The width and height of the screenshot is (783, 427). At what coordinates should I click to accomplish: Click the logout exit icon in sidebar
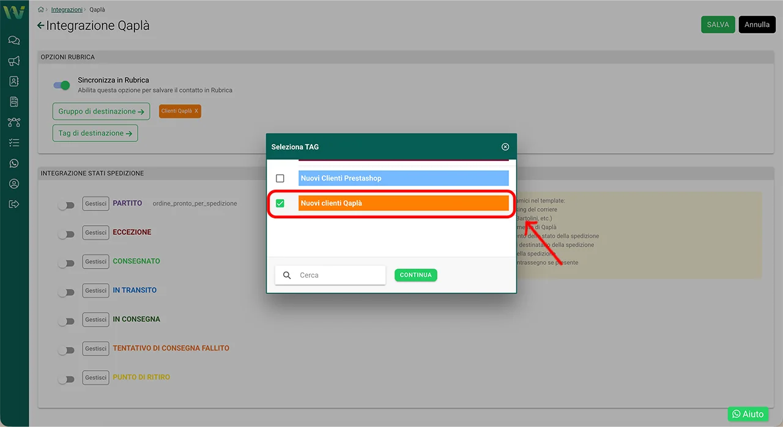coord(14,204)
